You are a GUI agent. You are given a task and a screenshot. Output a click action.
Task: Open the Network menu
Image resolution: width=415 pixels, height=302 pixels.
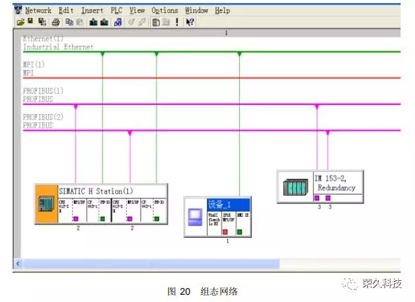[x=37, y=11]
